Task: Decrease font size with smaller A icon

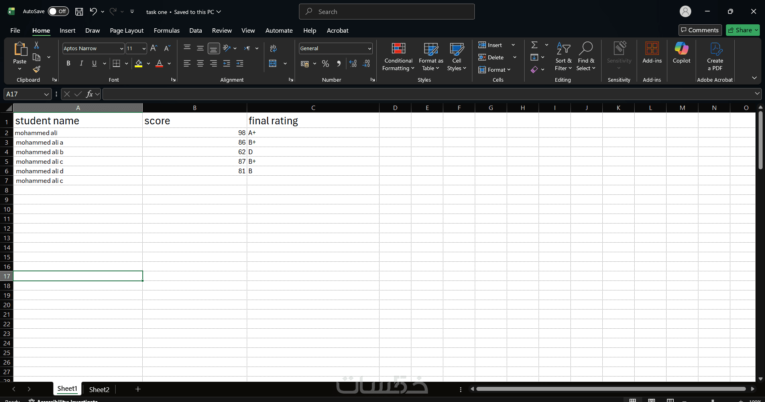Action: [167, 48]
